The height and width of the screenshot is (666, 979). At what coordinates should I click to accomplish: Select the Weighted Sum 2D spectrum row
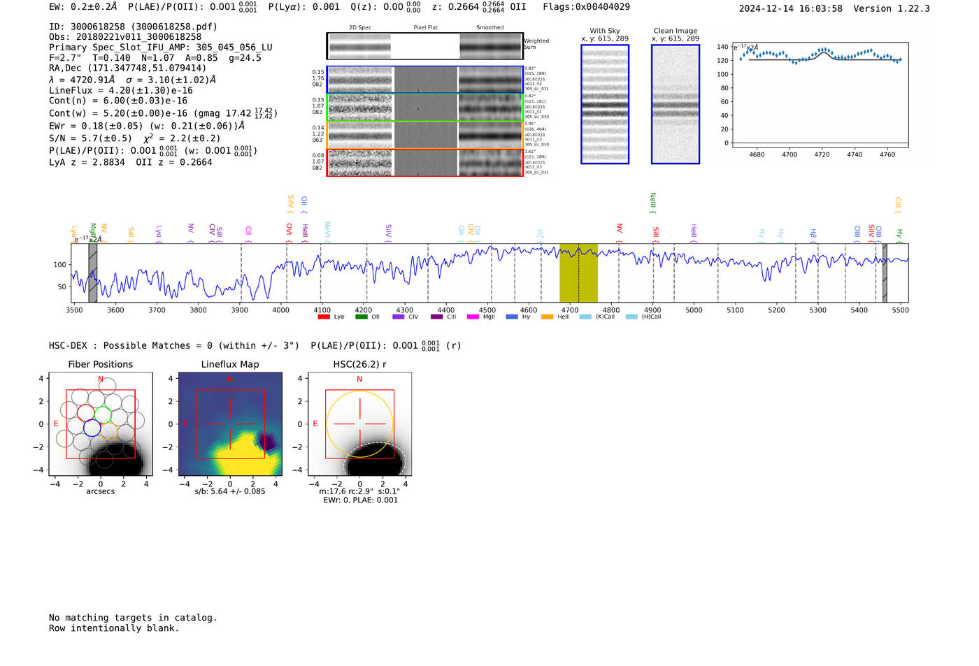tap(424, 46)
